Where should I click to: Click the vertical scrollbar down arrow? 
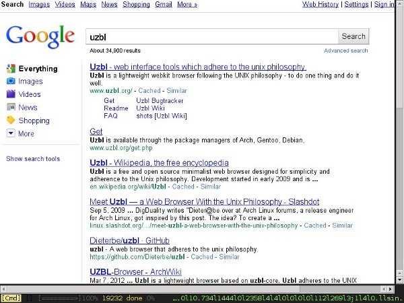399,280
